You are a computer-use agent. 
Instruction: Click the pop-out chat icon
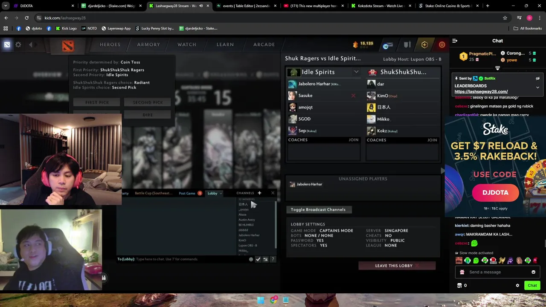(265, 259)
